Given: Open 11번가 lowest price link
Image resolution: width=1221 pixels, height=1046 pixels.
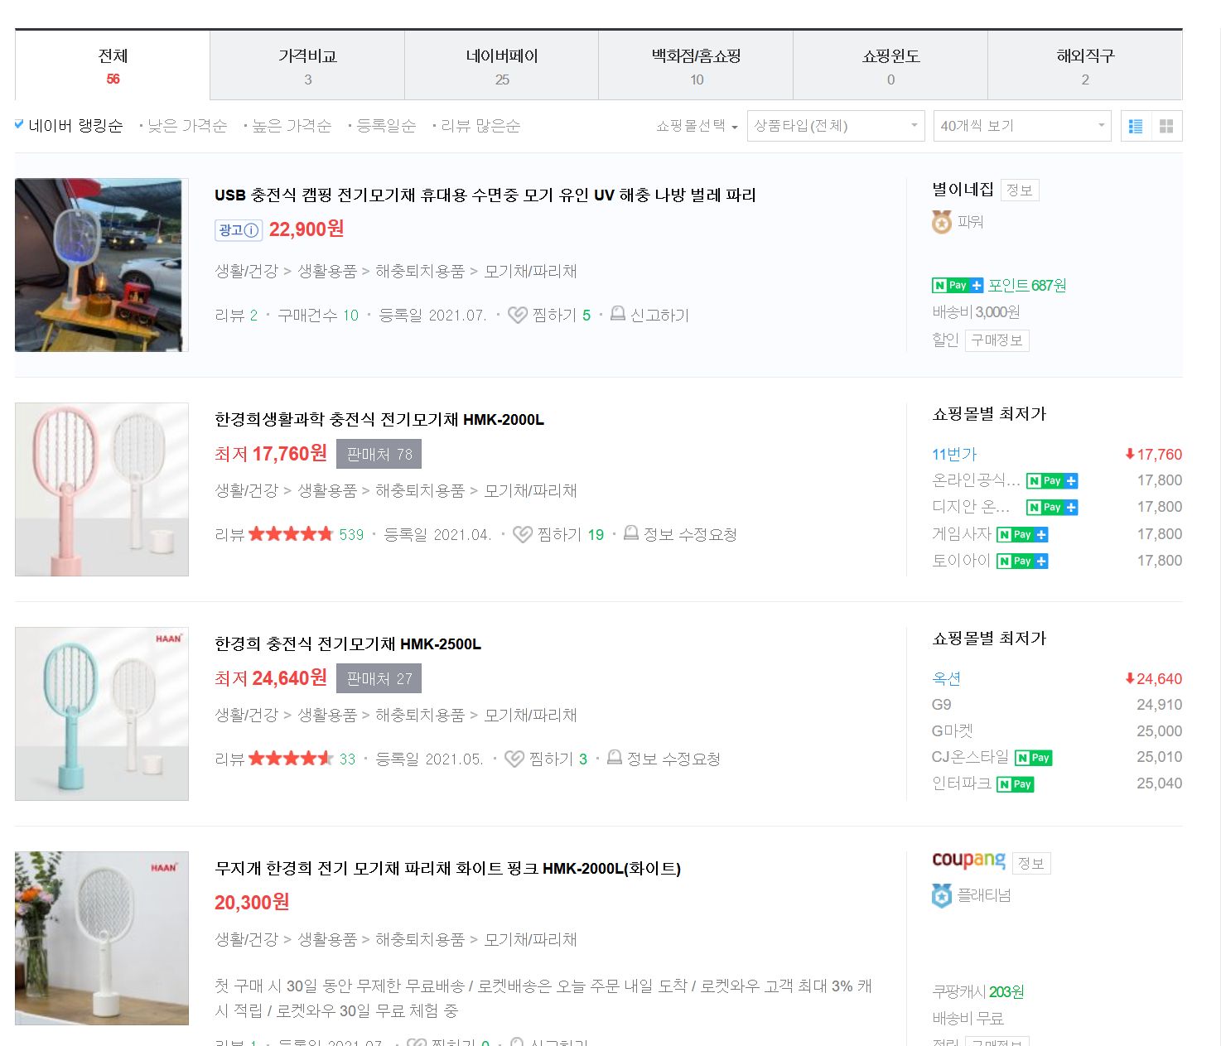Looking at the screenshot, I should click(x=954, y=454).
